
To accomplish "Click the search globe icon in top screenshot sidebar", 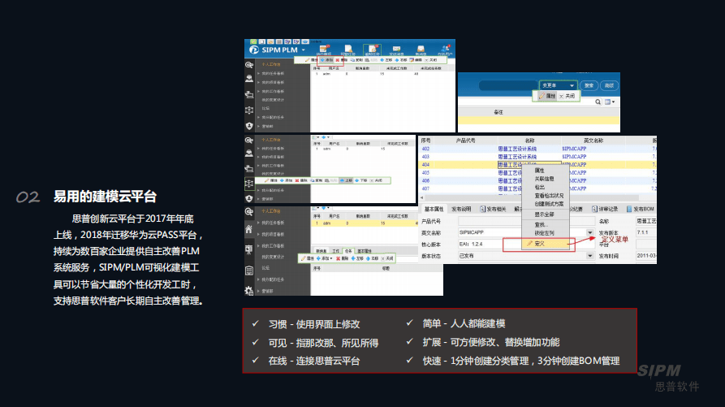I will point(249,65).
